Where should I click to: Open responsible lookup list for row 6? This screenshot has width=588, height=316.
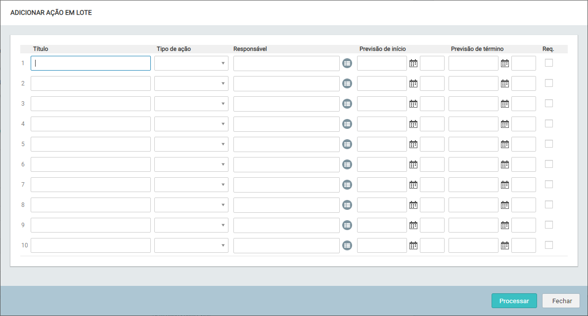tap(347, 165)
